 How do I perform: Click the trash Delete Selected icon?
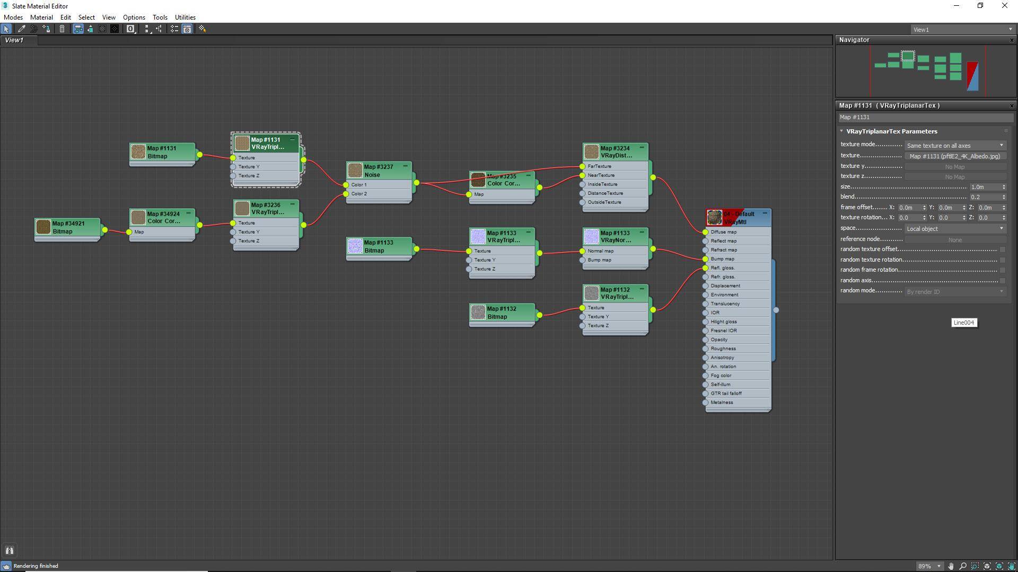[62, 29]
